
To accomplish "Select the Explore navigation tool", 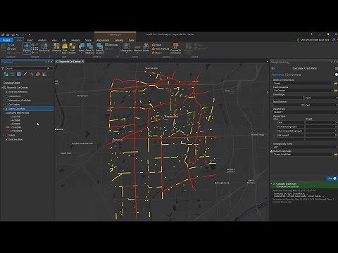I will tap(27, 48).
